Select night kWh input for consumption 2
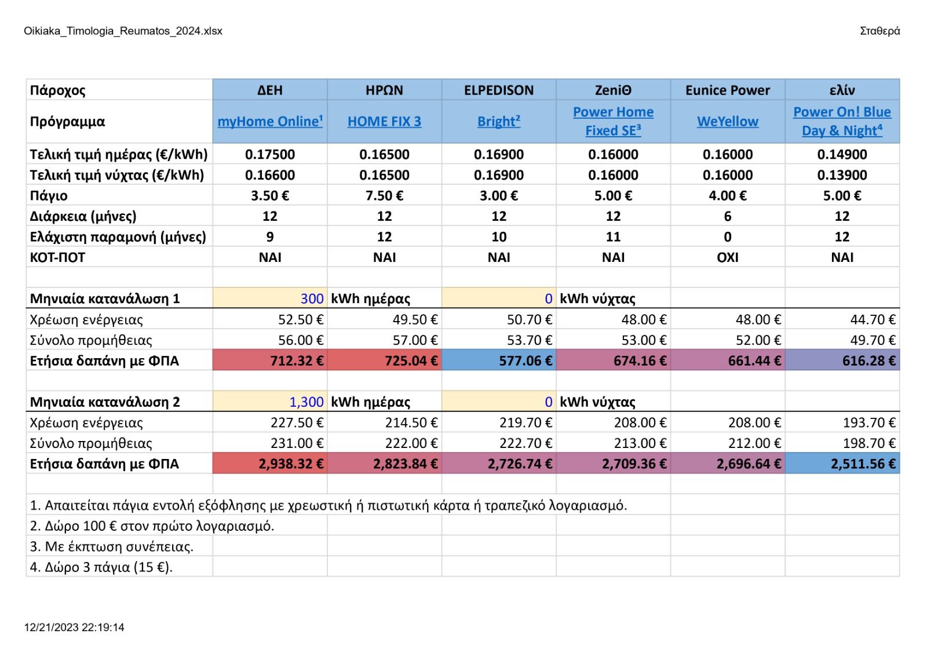927x656 pixels. pyautogui.click(x=499, y=401)
